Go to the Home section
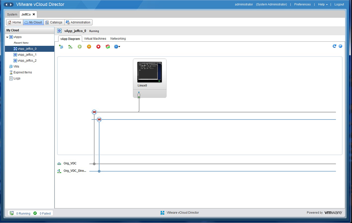 14,22
